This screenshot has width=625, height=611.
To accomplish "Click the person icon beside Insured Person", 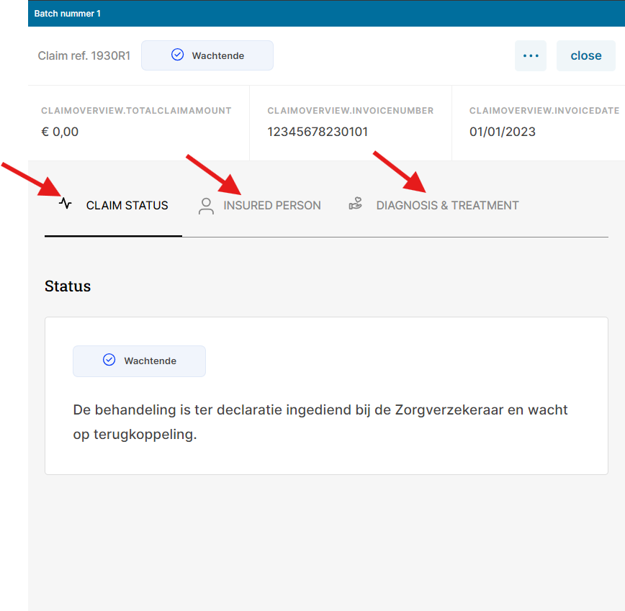I will (x=206, y=206).
